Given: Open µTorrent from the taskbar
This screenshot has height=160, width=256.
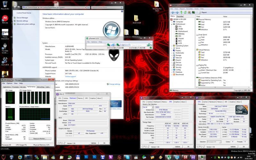Looking at the screenshot, I should pos(169,157).
